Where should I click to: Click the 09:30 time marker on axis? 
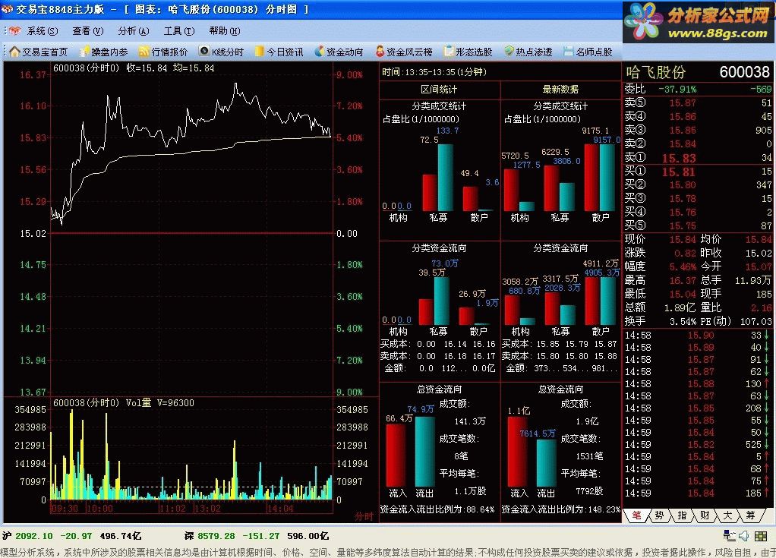(x=65, y=509)
